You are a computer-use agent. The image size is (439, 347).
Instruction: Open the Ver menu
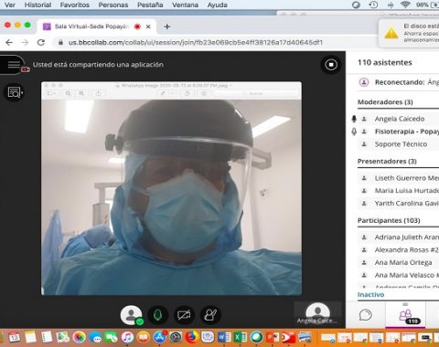tap(10, 5)
